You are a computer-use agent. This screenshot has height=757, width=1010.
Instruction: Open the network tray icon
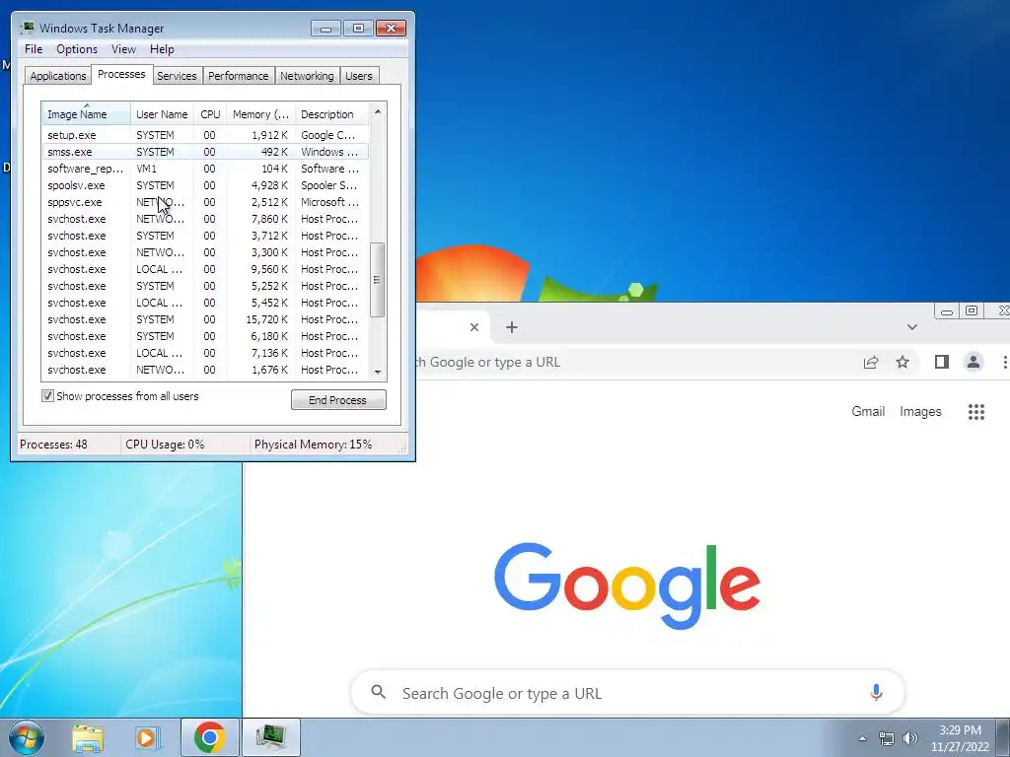point(887,738)
